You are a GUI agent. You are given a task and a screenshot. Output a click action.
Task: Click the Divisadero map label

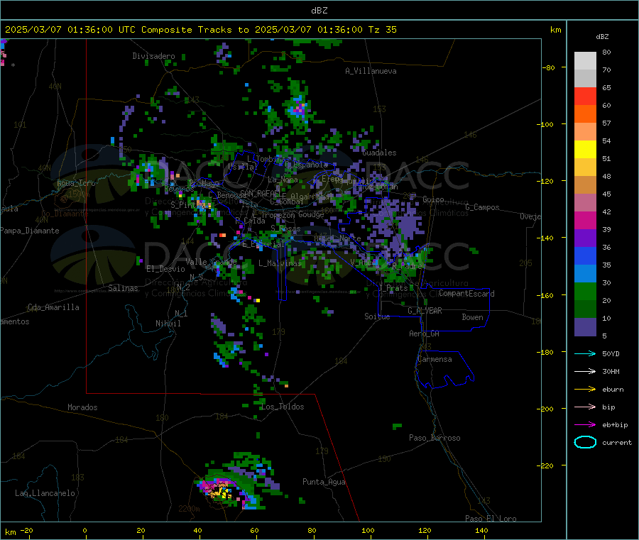tap(153, 56)
